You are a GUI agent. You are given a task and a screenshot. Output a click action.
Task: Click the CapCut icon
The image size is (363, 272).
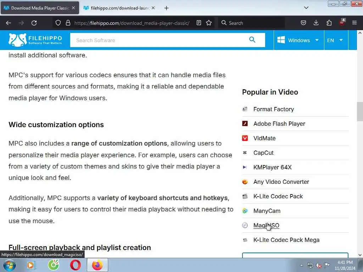245,153
